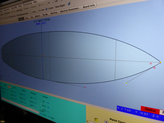Click the 1:1 zoom magnifier icon

tap(39, 5)
